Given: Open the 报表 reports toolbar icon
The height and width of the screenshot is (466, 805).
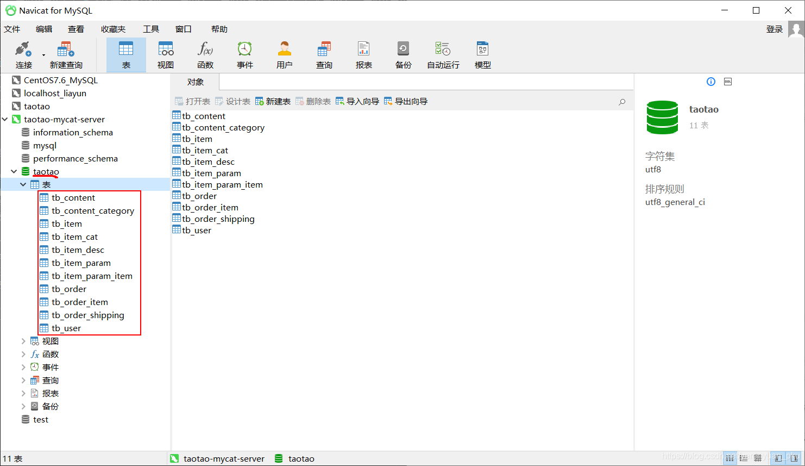Looking at the screenshot, I should 364,55.
